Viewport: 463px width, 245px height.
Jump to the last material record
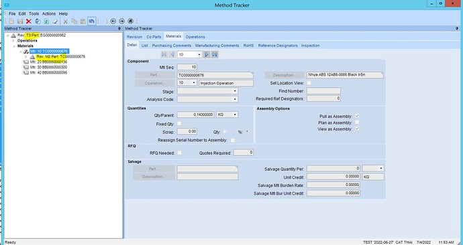[x=215, y=54]
